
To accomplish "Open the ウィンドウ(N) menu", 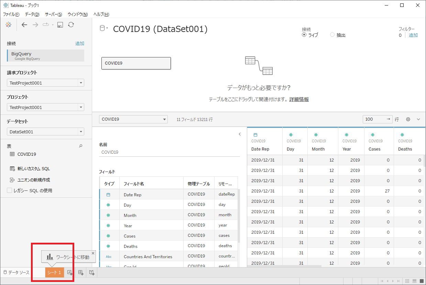I will pos(77,14).
